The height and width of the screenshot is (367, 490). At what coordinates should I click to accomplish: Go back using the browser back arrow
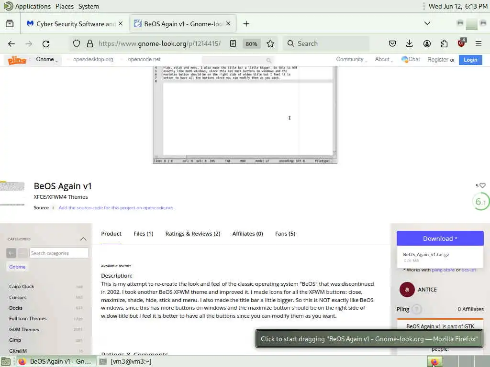click(x=11, y=43)
